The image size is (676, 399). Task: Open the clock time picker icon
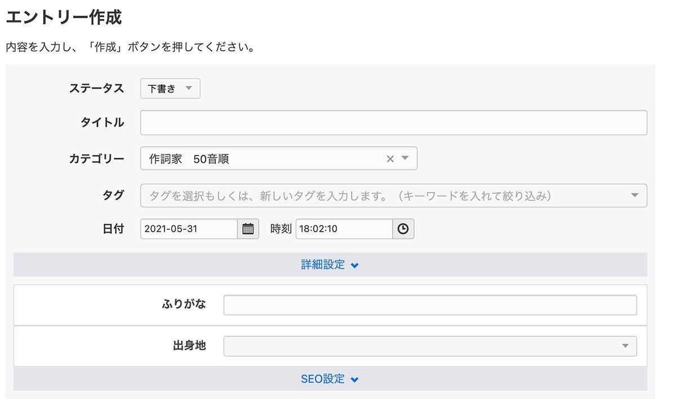pos(403,229)
